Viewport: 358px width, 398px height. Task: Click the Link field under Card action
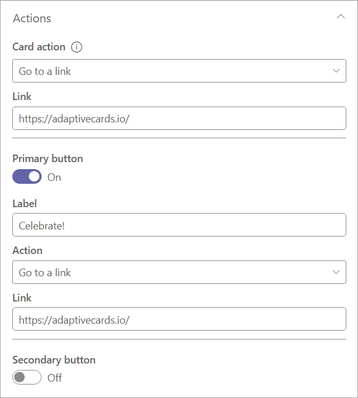point(179,118)
